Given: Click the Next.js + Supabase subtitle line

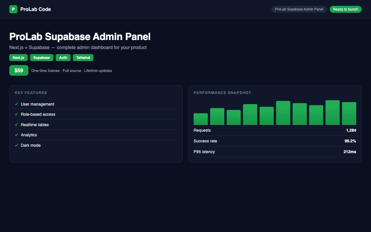Looking at the screenshot, I should [78, 47].
